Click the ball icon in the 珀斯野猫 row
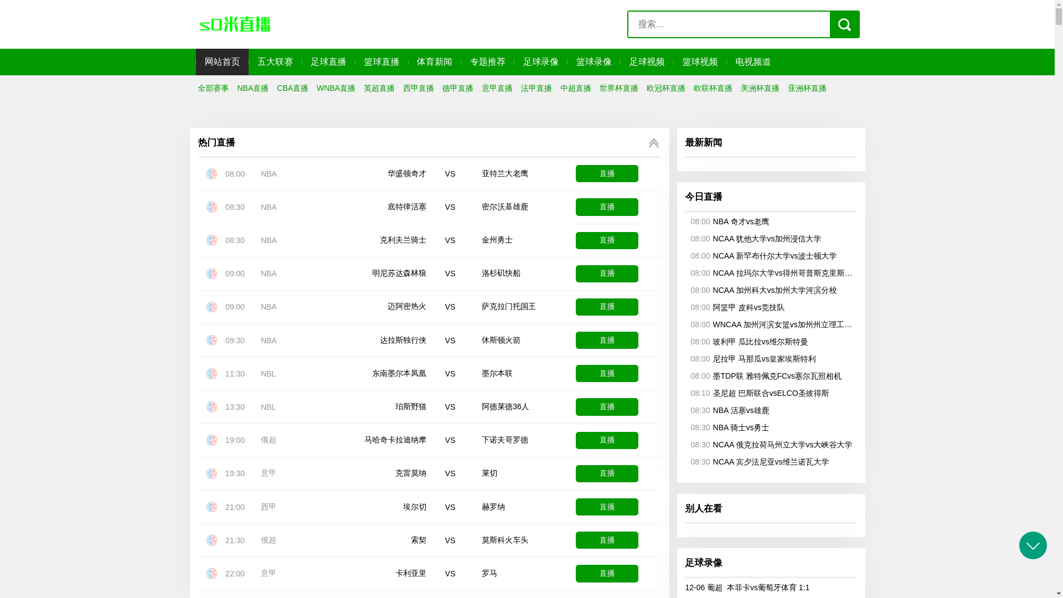The image size is (1063, 598). click(x=211, y=407)
